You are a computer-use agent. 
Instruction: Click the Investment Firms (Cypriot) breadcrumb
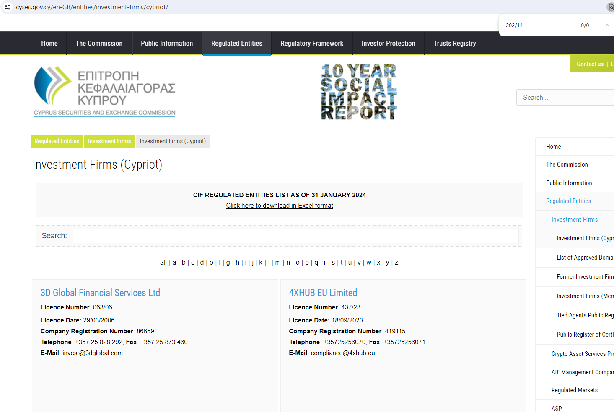(x=173, y=141)
